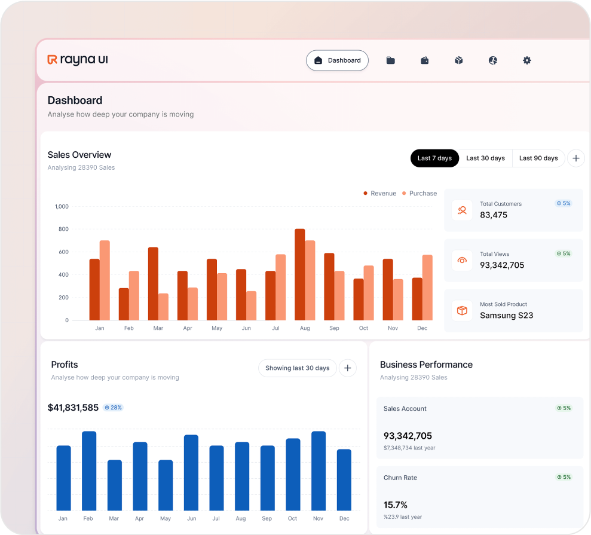Select the package box navigation icon
Screen dimensions: 591x535
pyautogui.click(x=459, y=60)
